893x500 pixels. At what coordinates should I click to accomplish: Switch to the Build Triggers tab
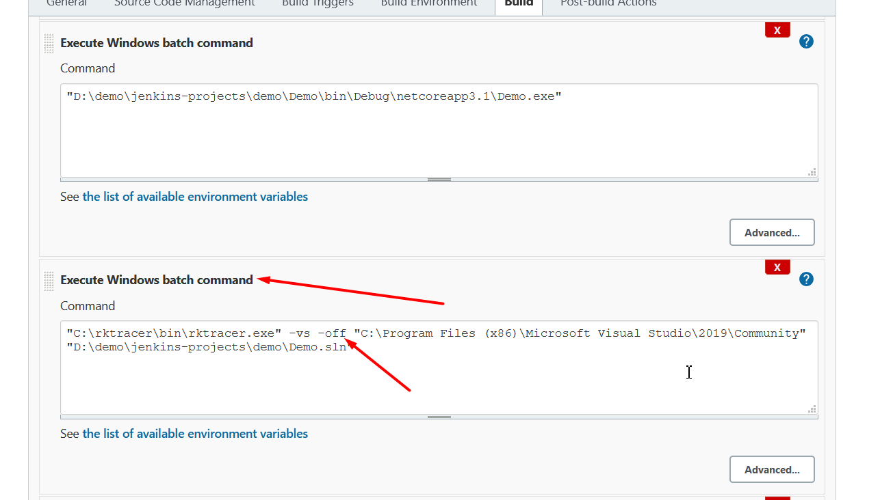[317, 3]
